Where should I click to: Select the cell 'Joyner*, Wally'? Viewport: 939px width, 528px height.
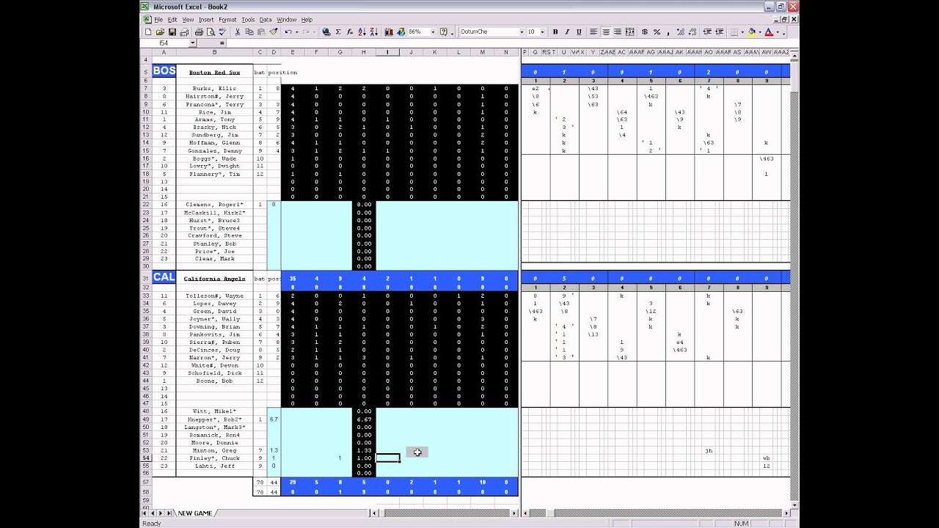[215, 319]
